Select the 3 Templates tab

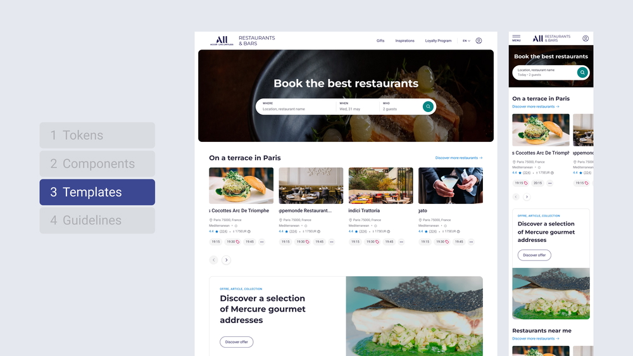point(97,192)
